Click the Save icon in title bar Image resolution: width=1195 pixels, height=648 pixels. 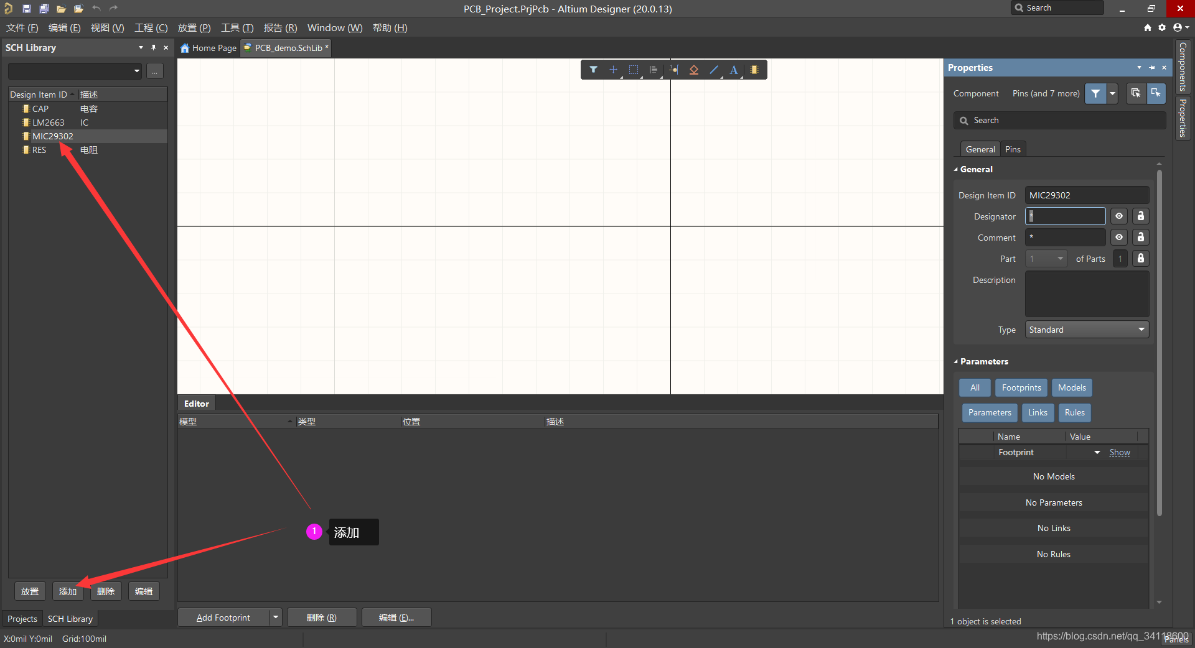tap(26, 9)
